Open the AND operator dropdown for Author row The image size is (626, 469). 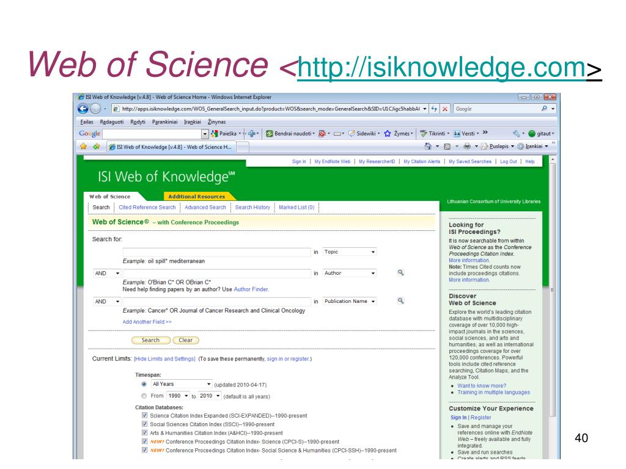[107, 273]
